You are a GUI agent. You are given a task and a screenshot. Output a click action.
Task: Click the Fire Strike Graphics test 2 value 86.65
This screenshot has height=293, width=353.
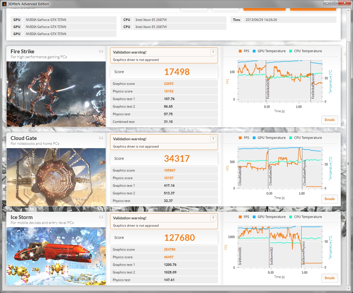168,107
